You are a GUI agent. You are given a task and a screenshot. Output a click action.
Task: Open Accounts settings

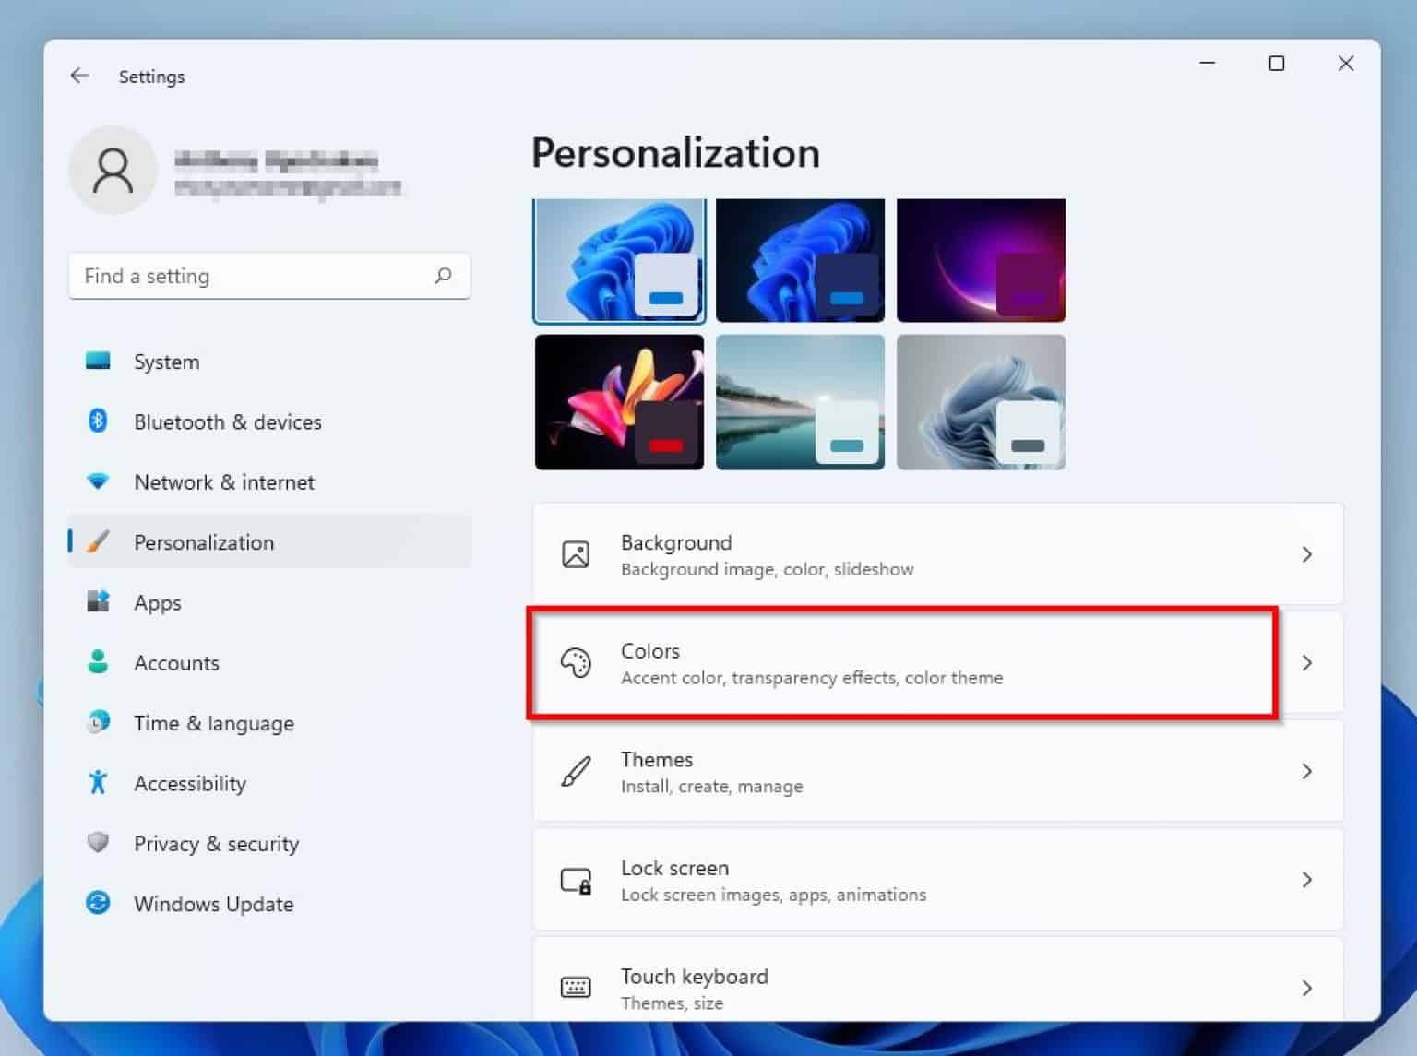coord(269,662)
